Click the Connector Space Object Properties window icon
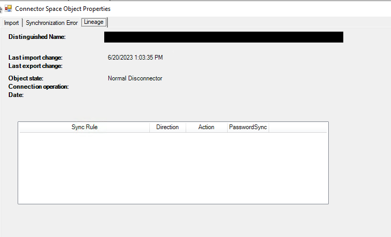 point(8,9)
